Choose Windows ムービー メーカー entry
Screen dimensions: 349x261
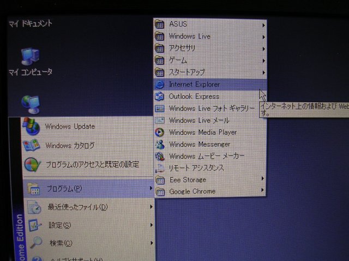[x=210, y=156]
